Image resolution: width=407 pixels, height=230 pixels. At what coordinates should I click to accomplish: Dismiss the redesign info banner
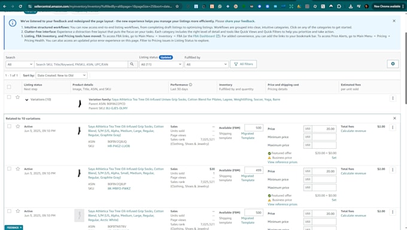[x=394, y=21]
